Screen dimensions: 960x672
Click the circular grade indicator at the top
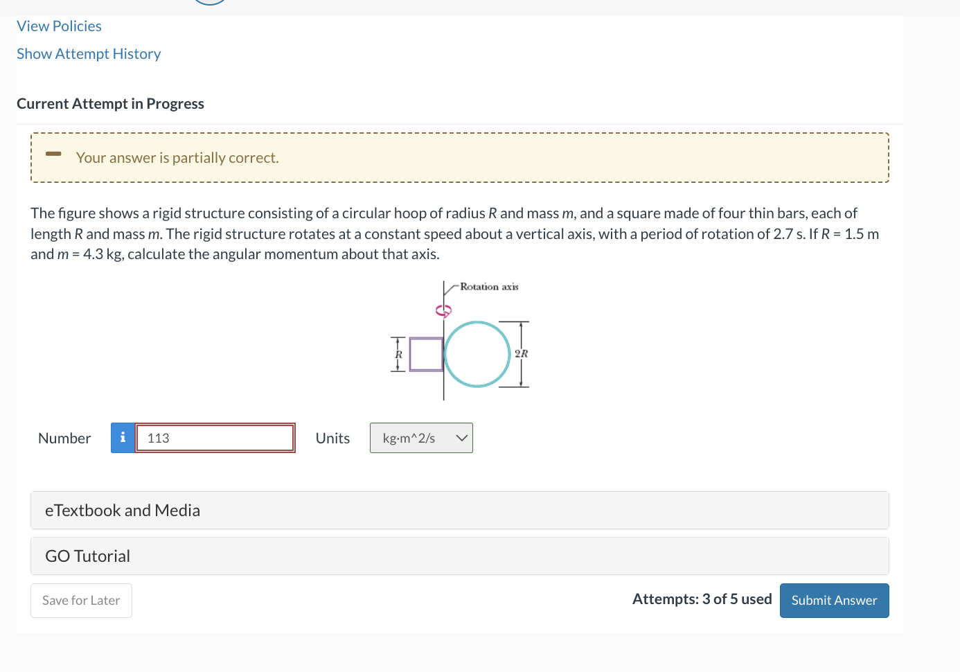tap(209, 3)
